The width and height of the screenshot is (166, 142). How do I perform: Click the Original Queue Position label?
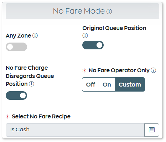pos(114,28)
